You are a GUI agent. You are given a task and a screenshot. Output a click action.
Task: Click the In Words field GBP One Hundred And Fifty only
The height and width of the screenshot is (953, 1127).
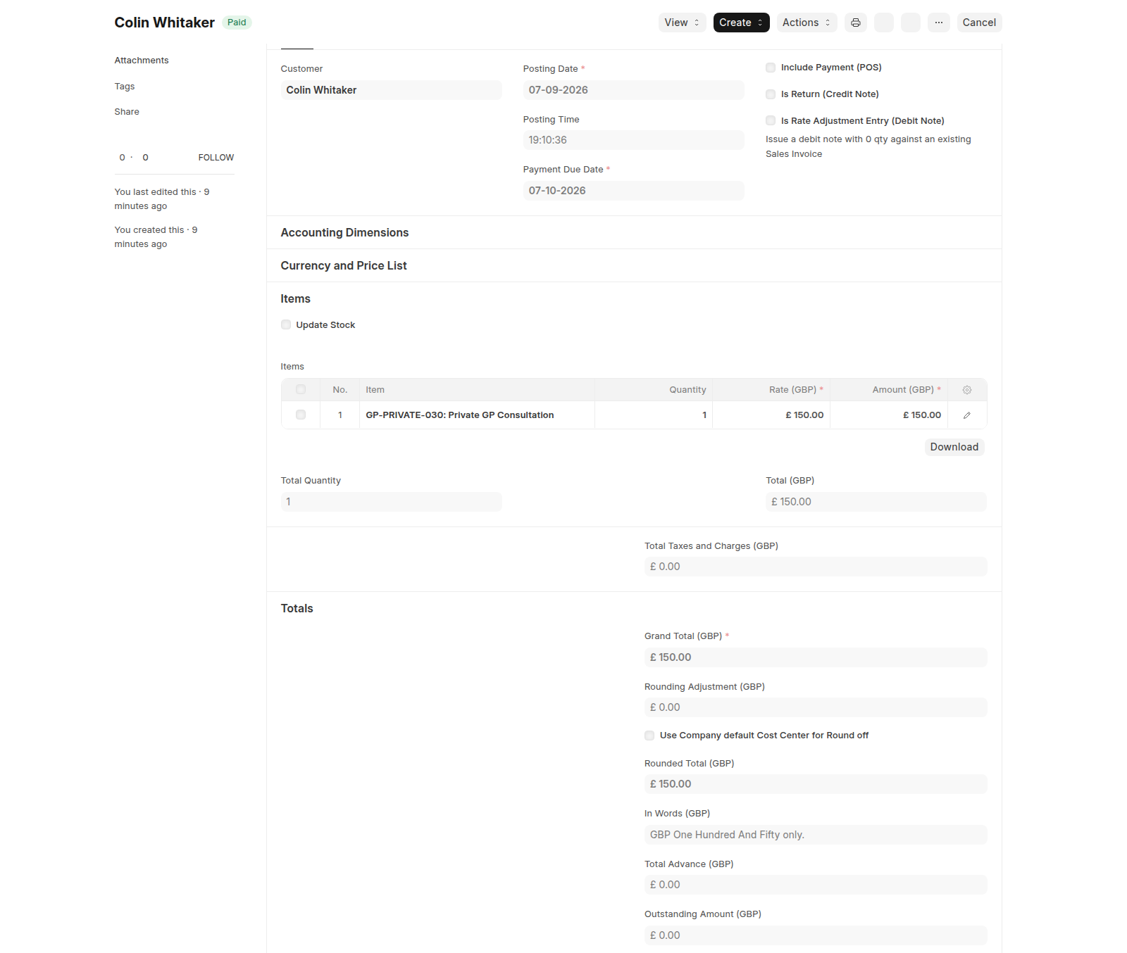816,835
